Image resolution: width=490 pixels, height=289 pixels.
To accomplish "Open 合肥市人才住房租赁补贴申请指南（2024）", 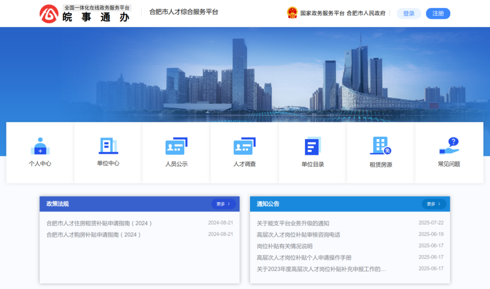I will click(x=100, y=223).
